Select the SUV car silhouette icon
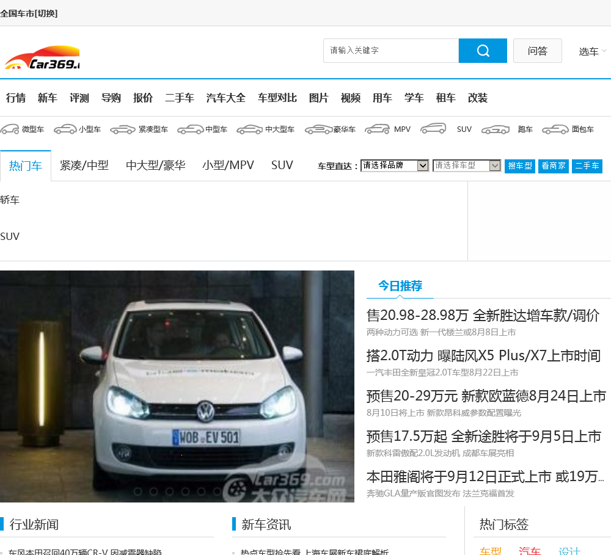This screenshot has height=555, width=611. [x=433, y=129]
